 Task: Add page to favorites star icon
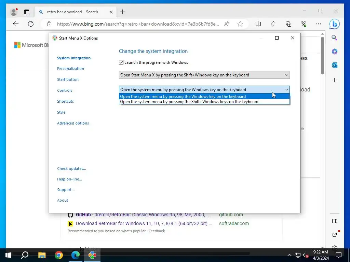(x=240, y=24)
